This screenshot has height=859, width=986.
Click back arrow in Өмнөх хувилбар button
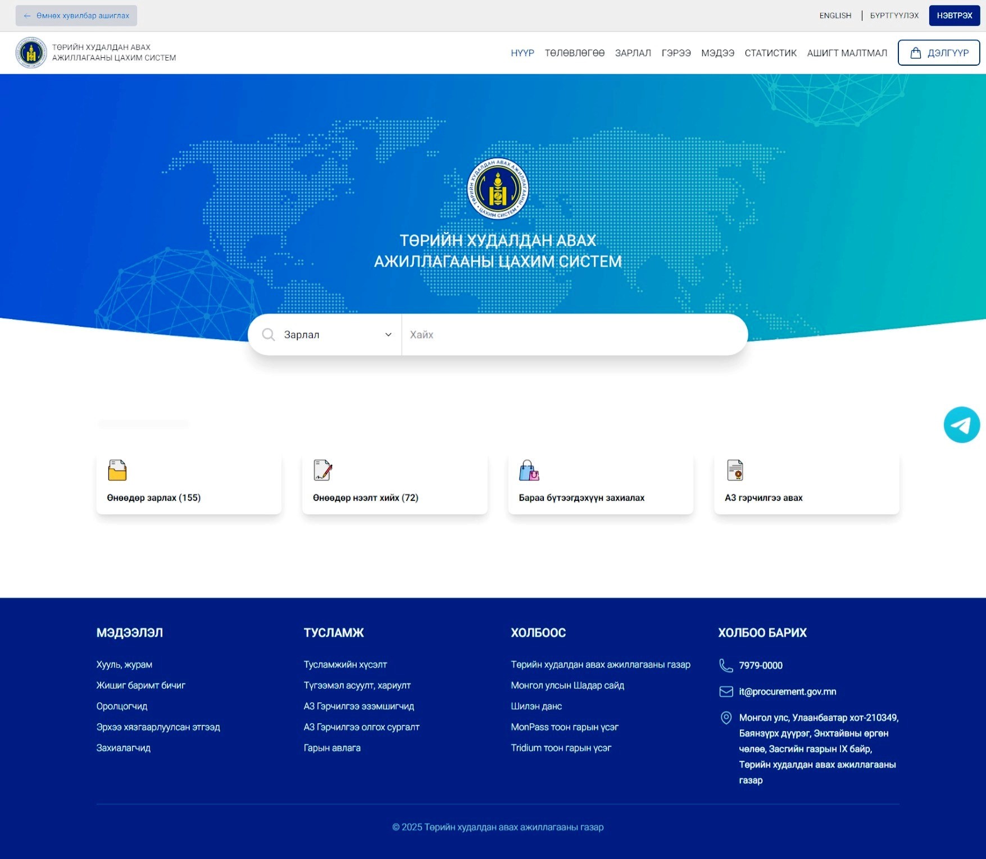coord(27,16)
